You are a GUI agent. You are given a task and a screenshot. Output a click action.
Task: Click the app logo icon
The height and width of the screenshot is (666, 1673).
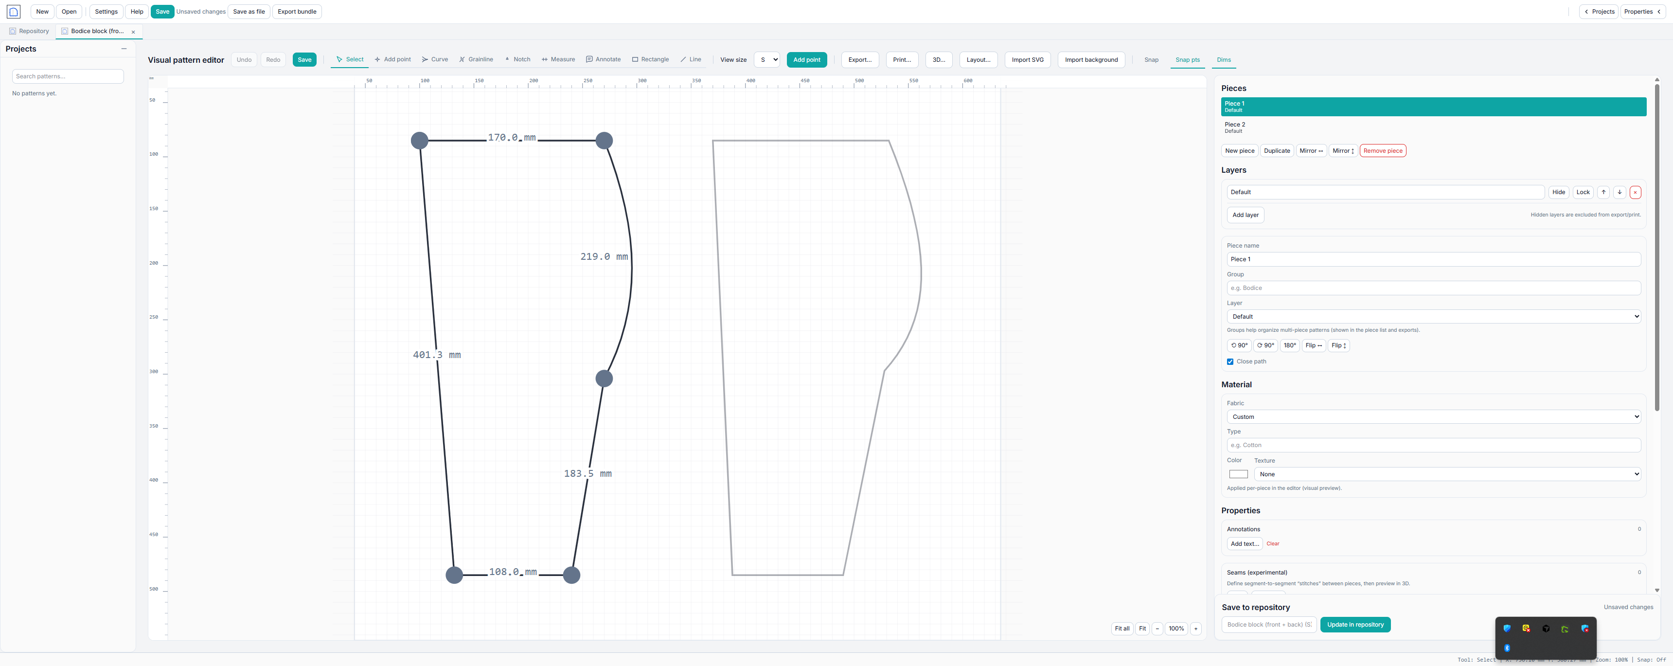coord(14,12)
